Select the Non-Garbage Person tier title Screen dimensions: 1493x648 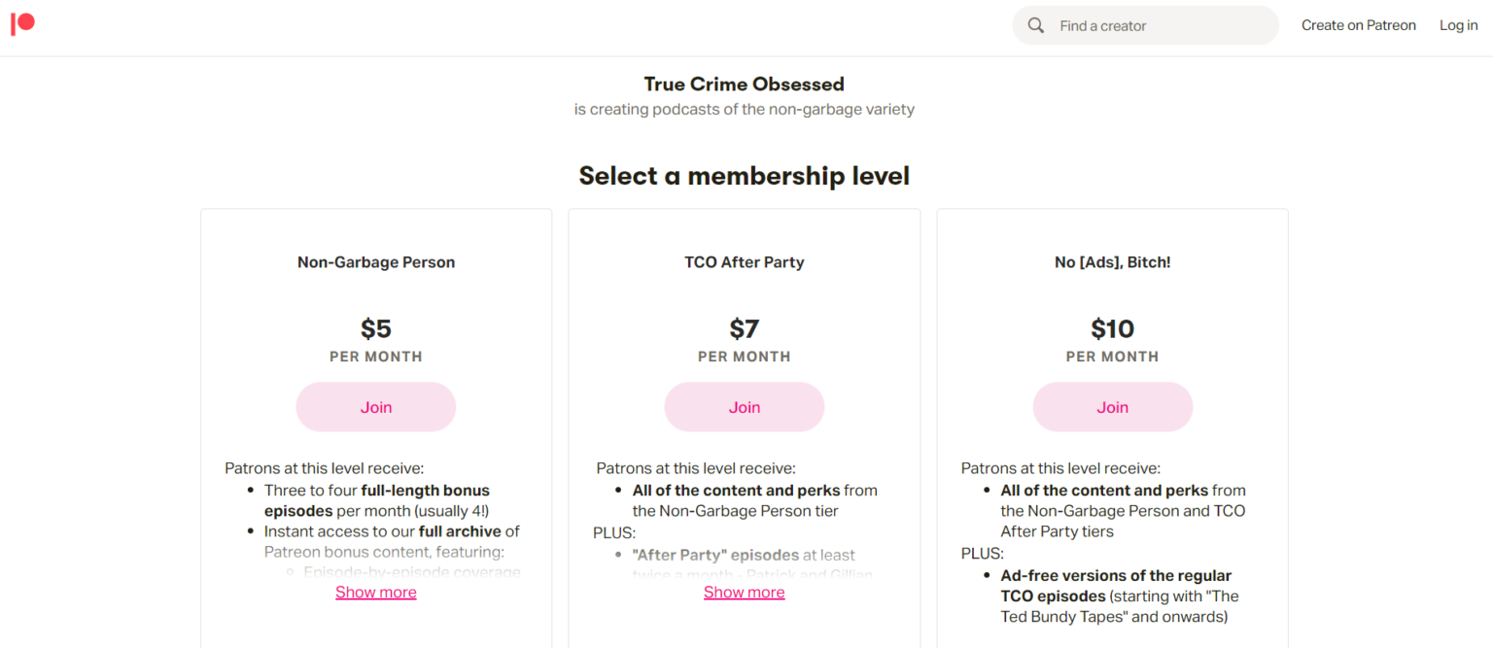(376, 262)
